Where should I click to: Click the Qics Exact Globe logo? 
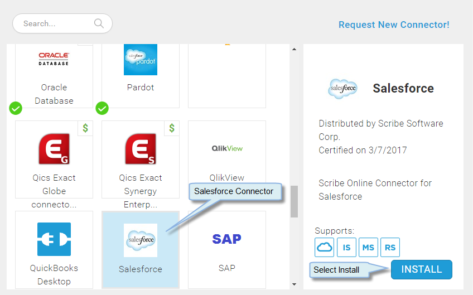pyautogui.click(x=54, y=149)
